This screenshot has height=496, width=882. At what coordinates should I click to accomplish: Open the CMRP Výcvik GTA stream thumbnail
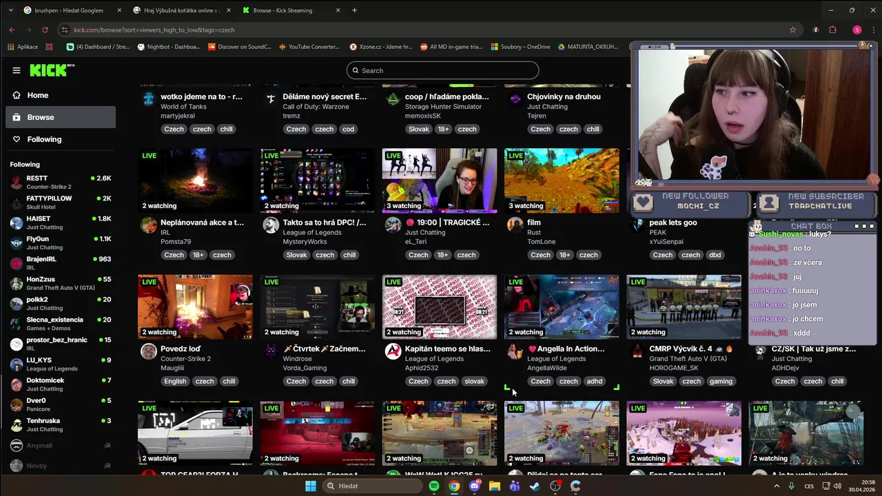[684, 307]
